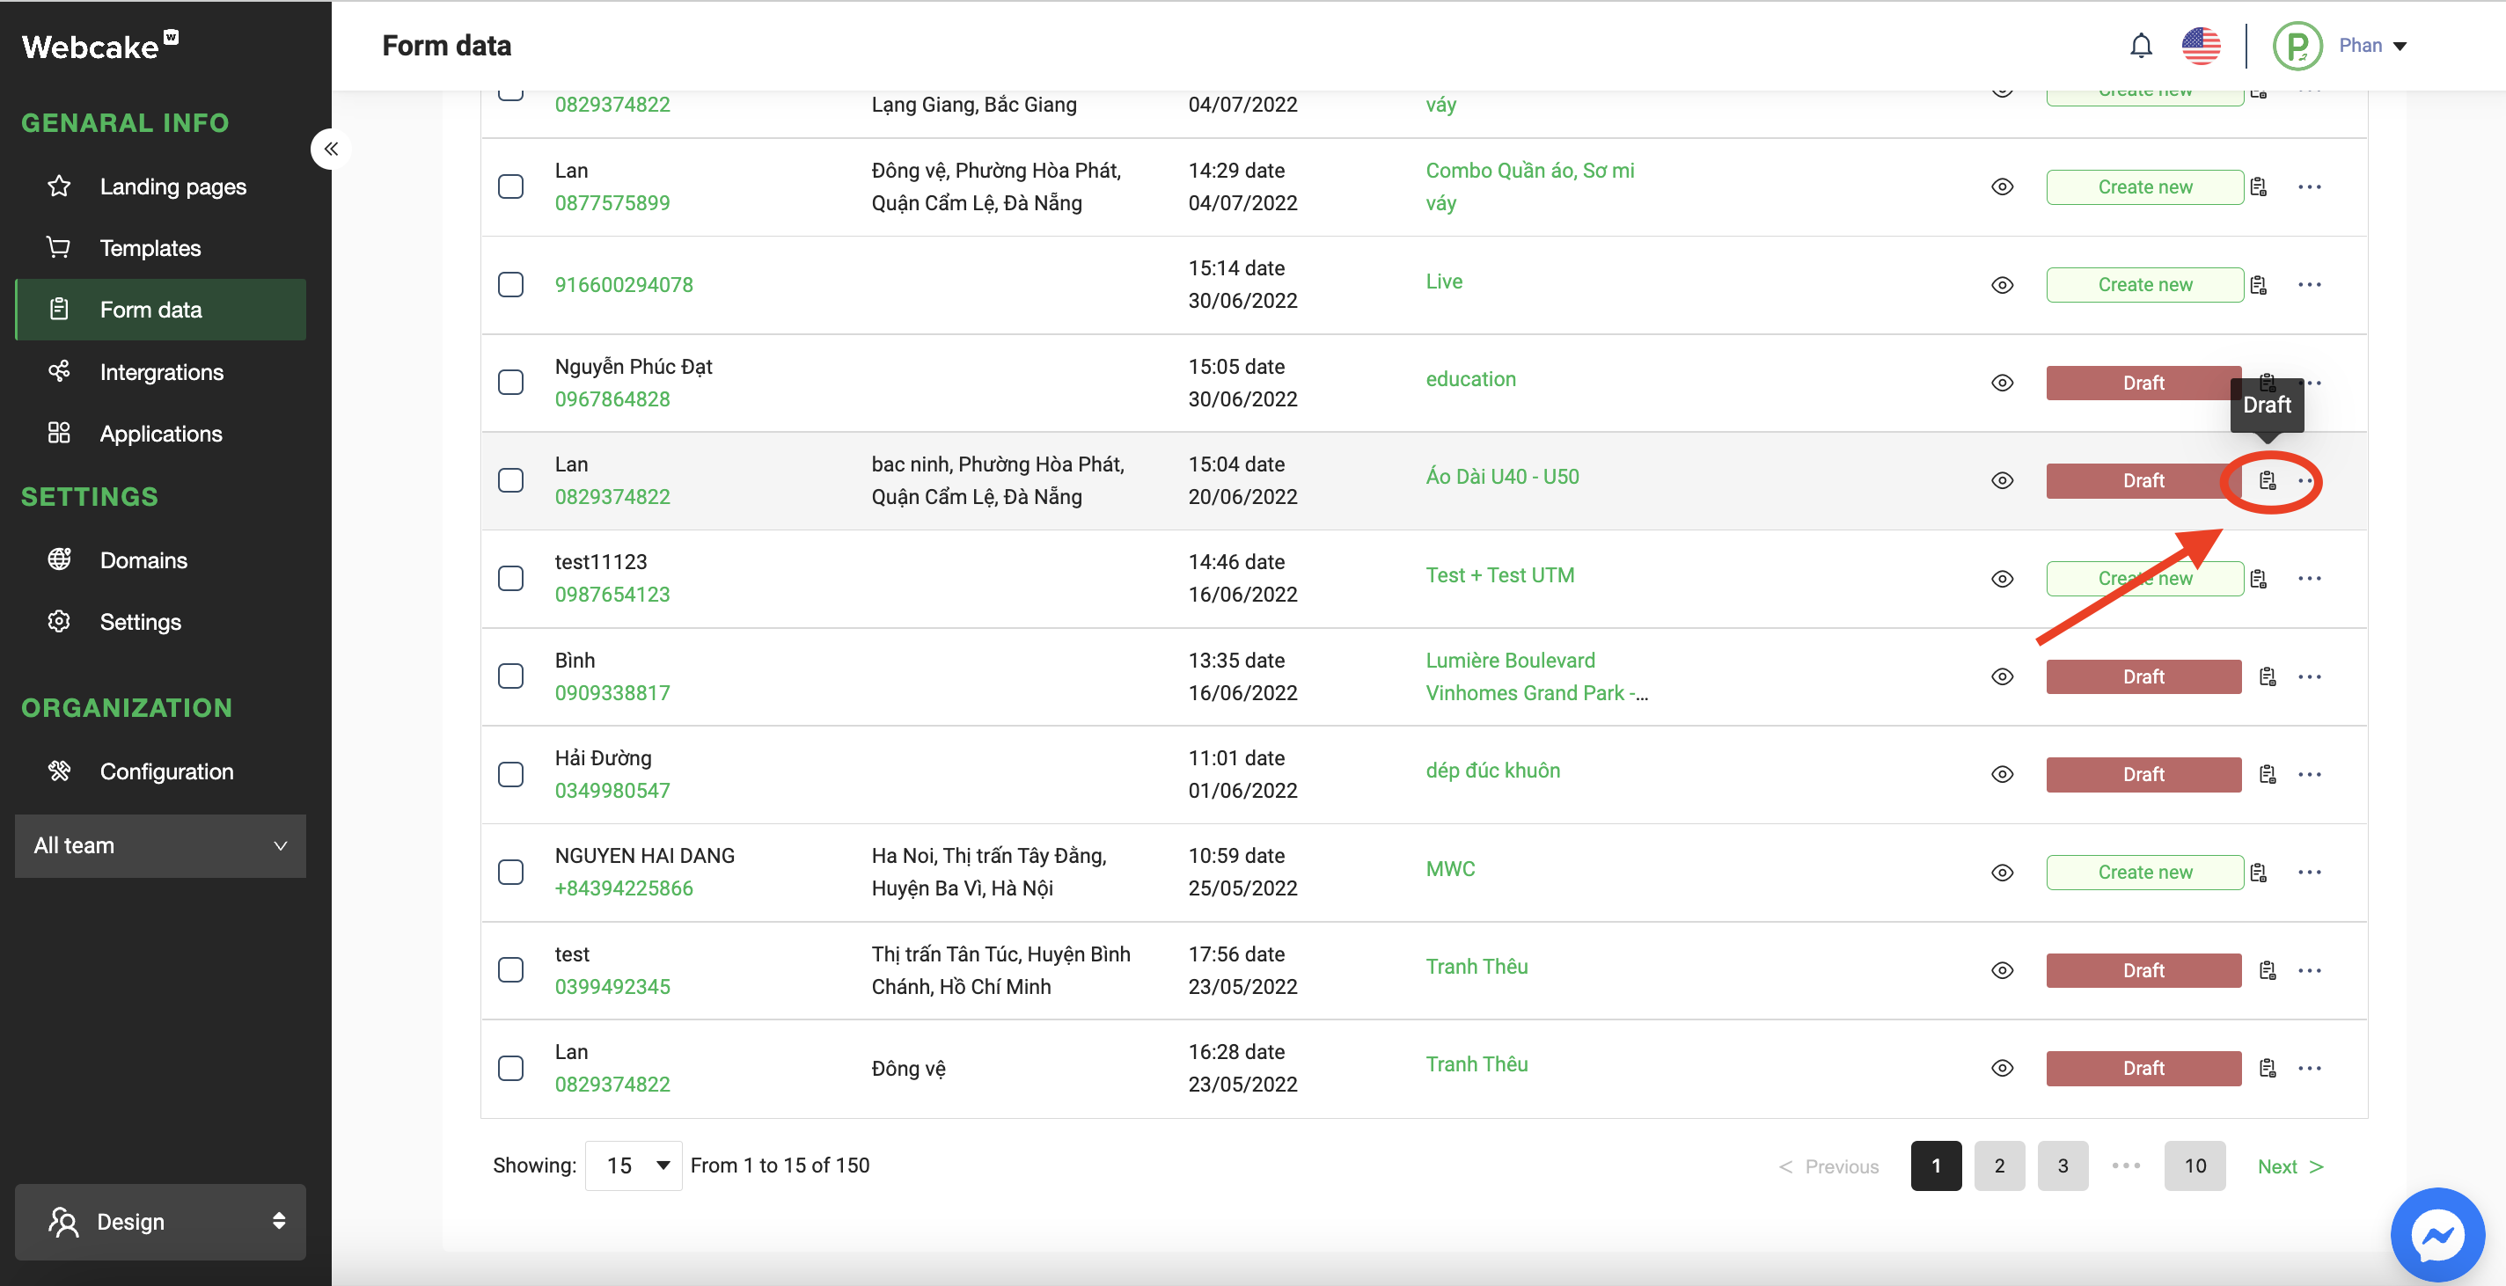The image size is (2506, 1286).
Task: Open more options for the 0399492345 row
Action: point(2310,971)
